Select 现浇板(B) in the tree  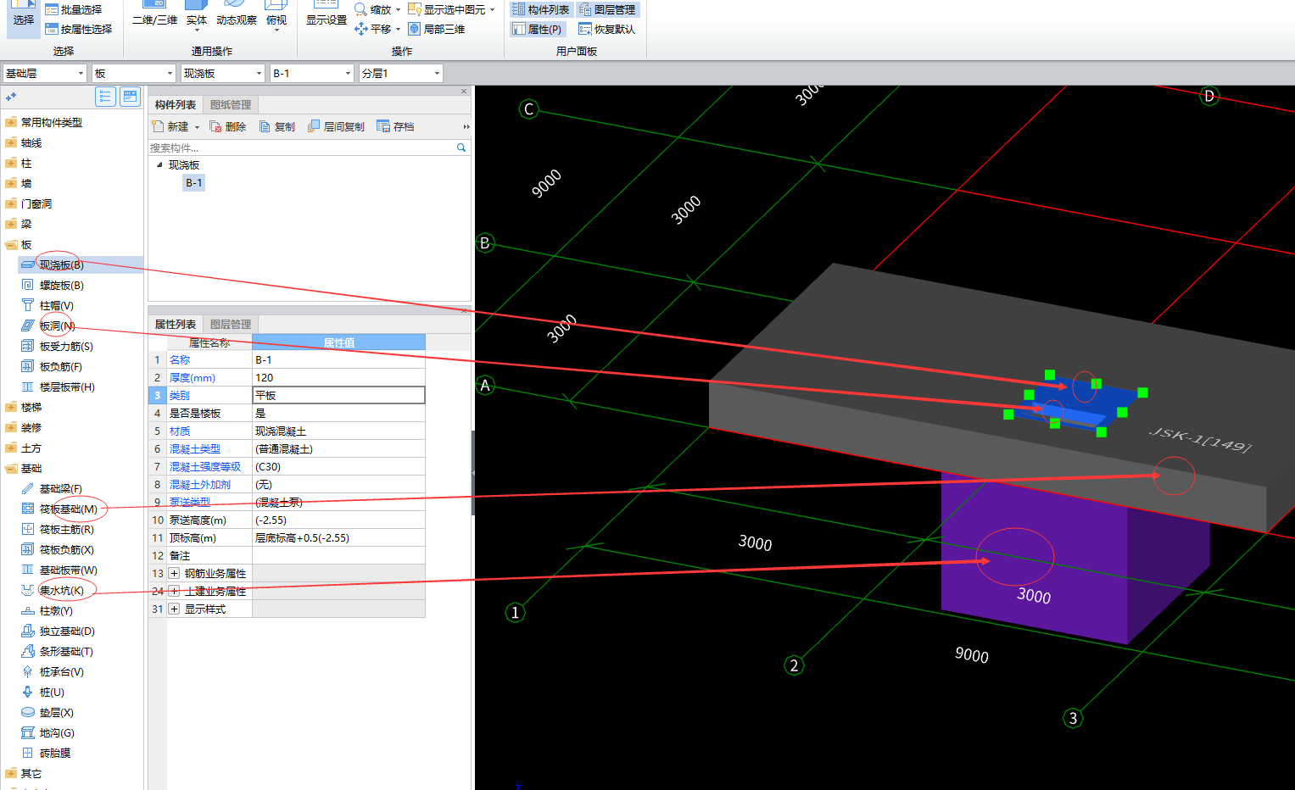point(61,265)
